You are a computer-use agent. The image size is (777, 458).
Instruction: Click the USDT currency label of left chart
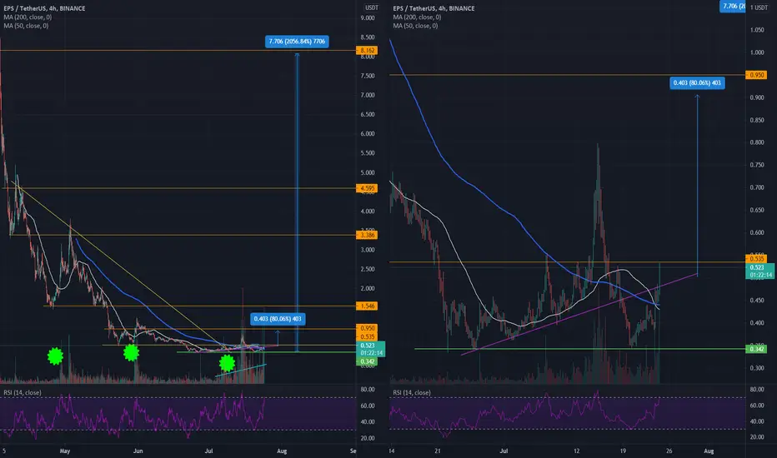coord(372,8)
